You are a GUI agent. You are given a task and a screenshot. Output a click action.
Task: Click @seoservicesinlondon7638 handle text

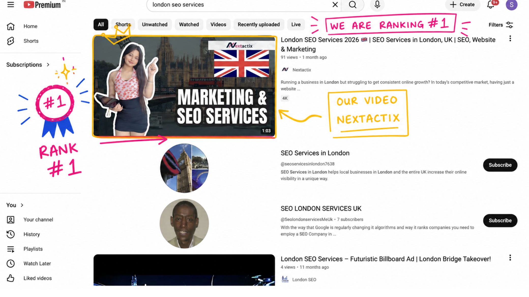click(307, 164)
